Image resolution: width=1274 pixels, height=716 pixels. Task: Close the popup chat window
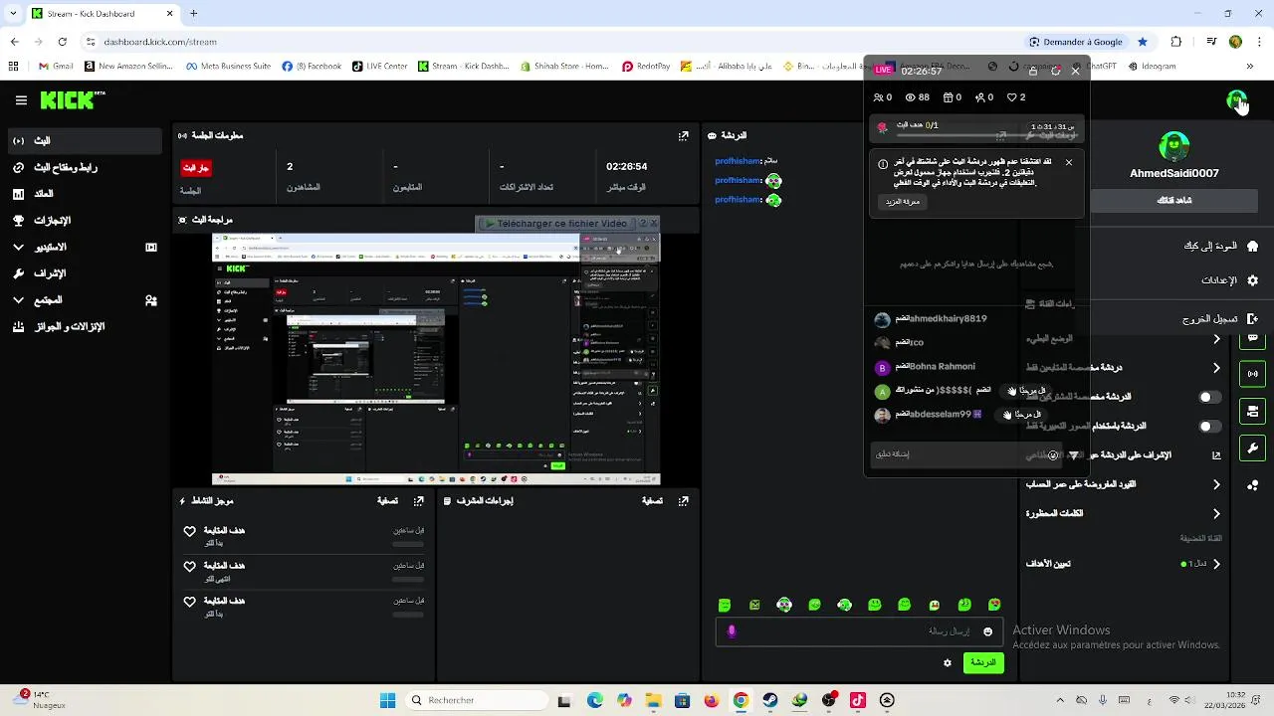pyautogui.click(x=1075, y=72)
